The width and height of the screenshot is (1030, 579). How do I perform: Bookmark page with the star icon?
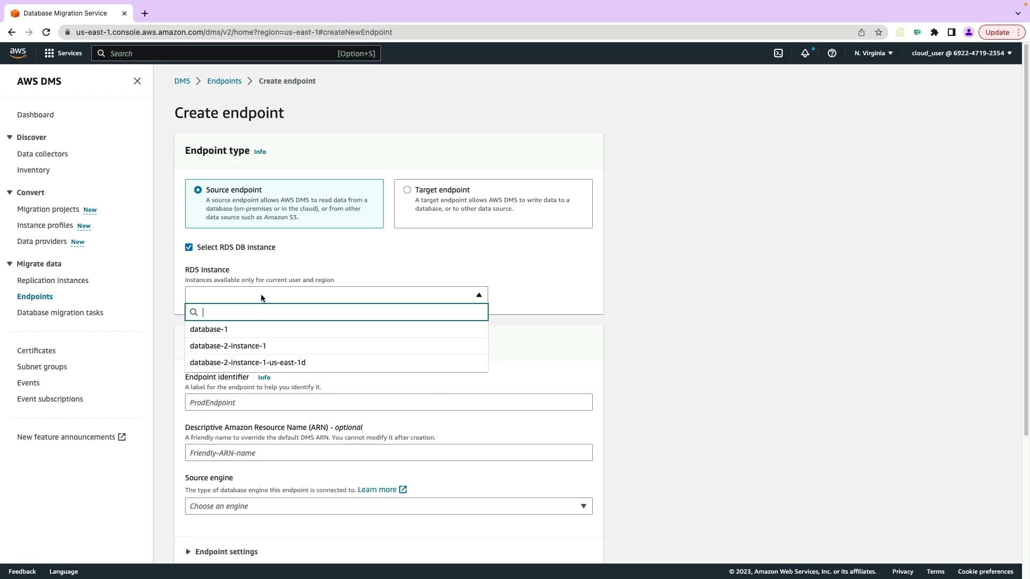pyautogui.click(x=879, y=32)
